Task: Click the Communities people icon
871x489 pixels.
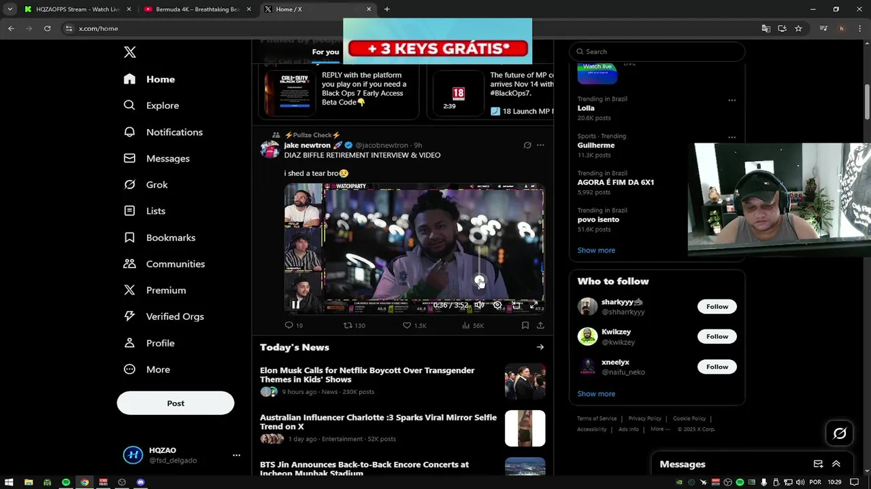Action: (x=129, y=264)
